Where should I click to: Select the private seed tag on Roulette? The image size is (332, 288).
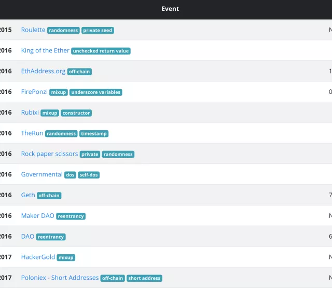coord(98,31)
